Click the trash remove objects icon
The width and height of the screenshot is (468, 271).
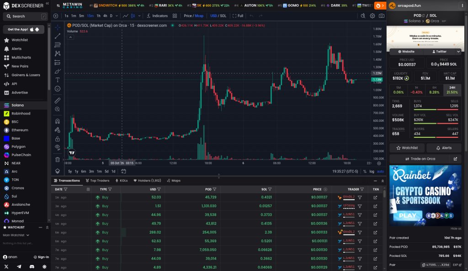point(57,160)
